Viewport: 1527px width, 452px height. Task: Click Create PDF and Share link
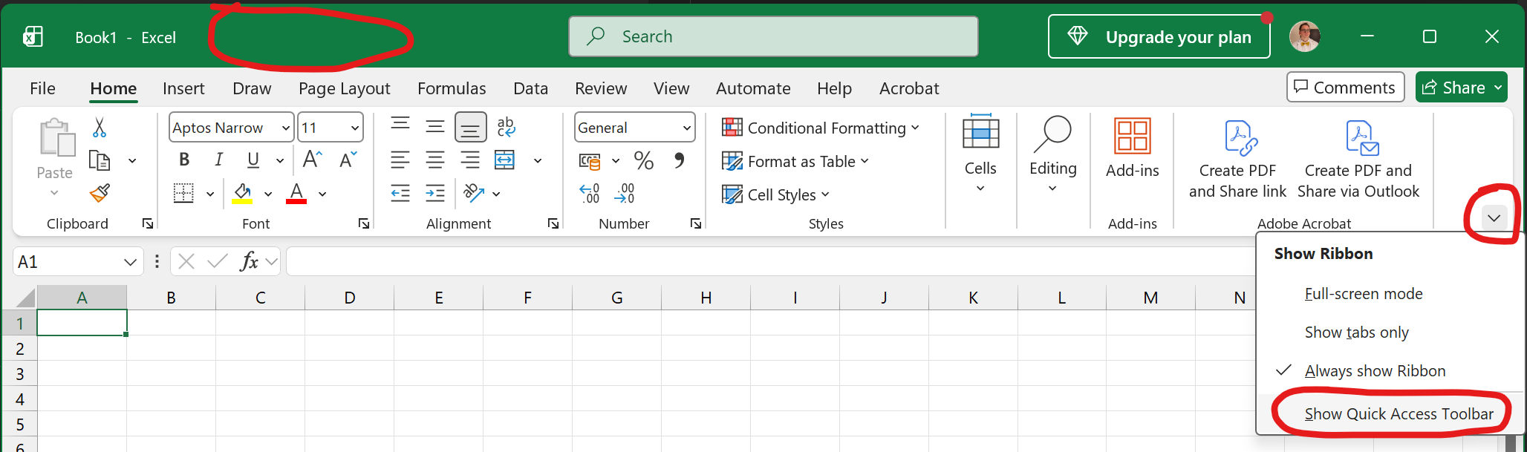point(1237,160)
